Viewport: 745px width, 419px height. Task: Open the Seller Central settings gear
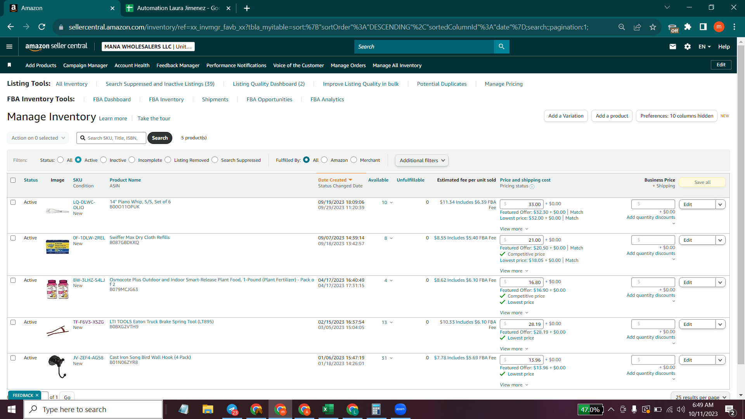pyautogui.click(x=688, y=47)
